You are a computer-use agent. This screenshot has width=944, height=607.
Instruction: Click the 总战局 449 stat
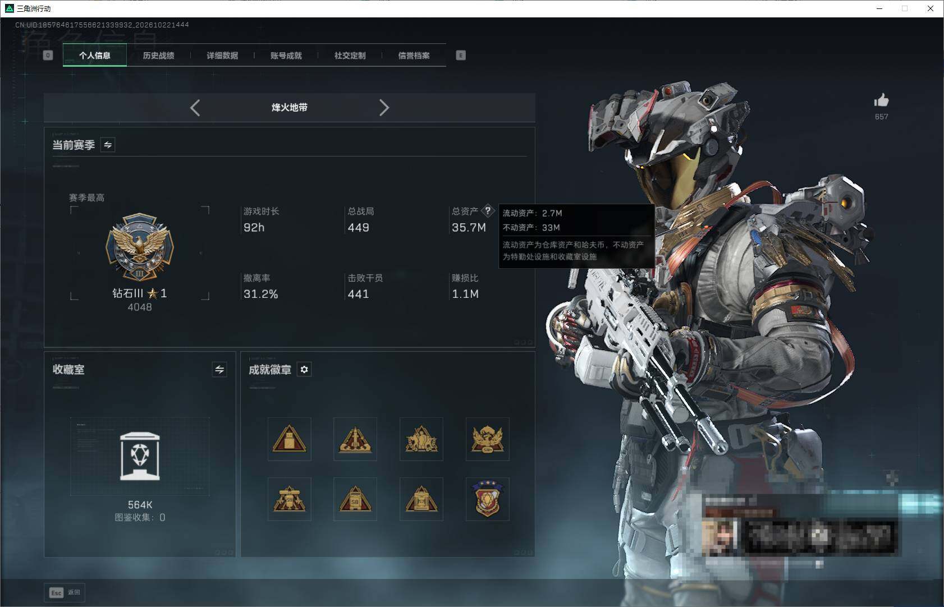360,219
